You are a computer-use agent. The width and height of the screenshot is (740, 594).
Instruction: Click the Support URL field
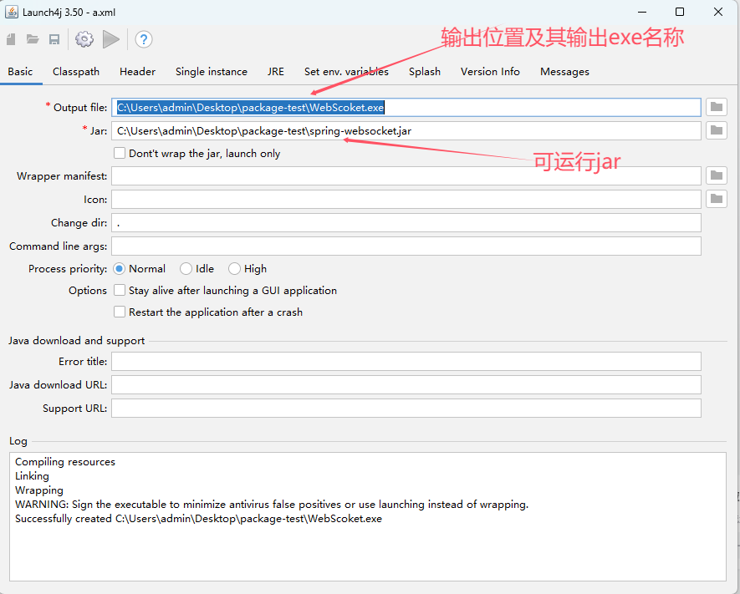point(406,409)
